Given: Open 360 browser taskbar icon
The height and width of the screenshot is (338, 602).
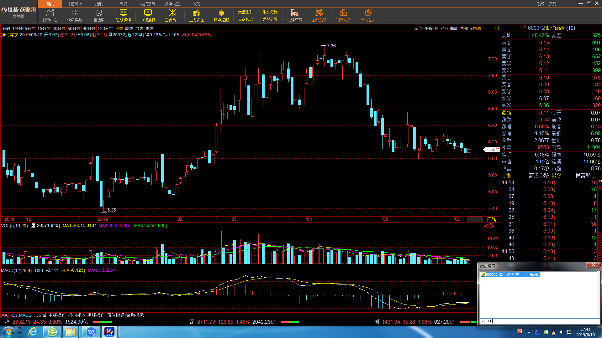Looking at the screenshot, I should [52, 332].
